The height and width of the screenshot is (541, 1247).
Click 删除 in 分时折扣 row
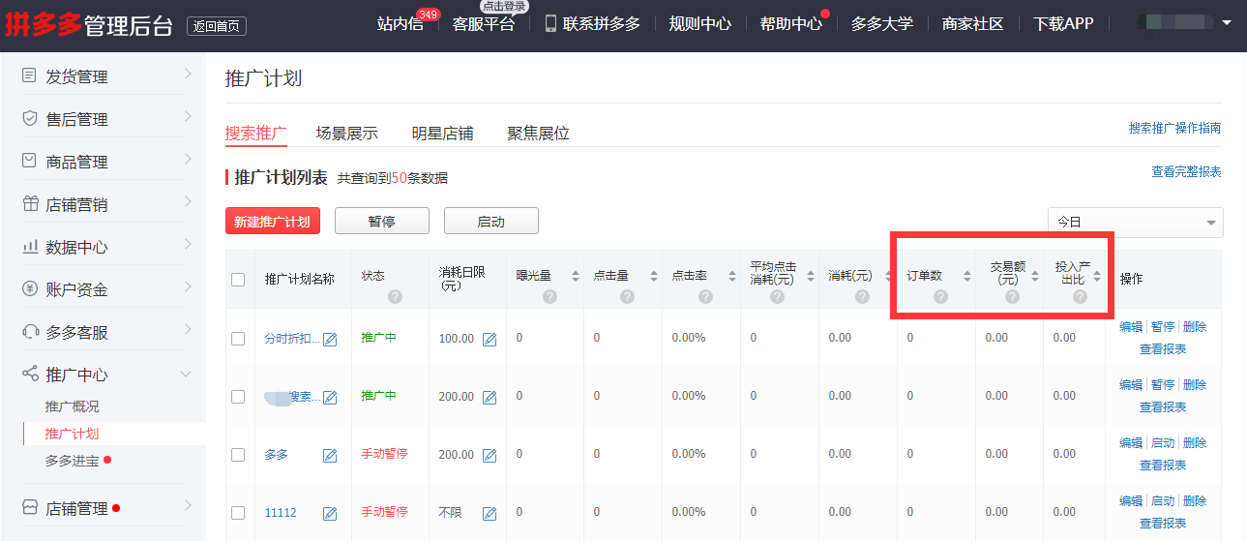point(1195,327)
